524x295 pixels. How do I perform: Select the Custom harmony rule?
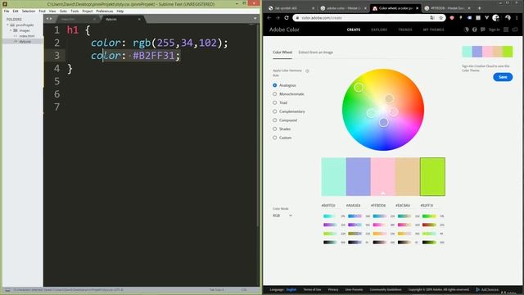(275, 138)
